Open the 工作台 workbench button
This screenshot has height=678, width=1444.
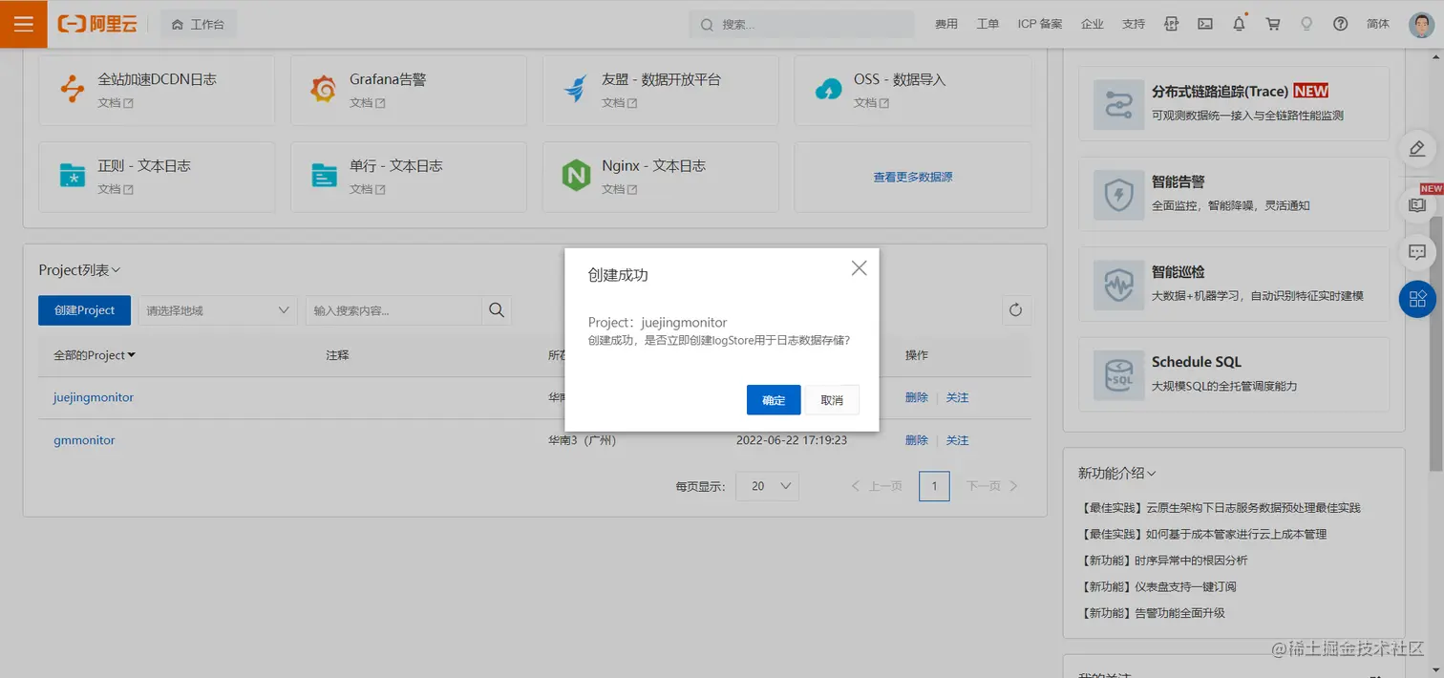pos(199,24)
